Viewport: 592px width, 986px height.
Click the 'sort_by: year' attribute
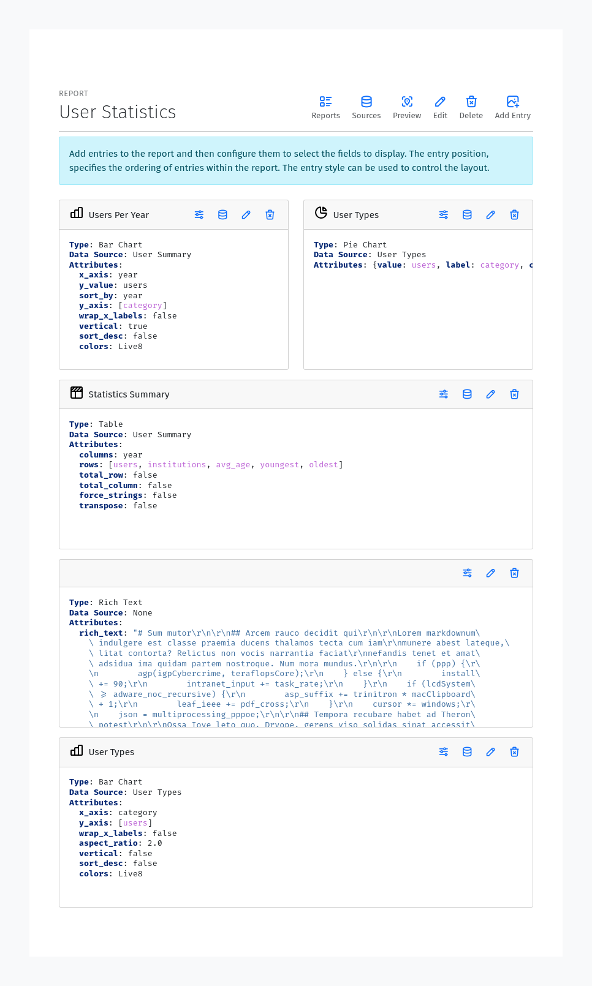tap(111, 296)
